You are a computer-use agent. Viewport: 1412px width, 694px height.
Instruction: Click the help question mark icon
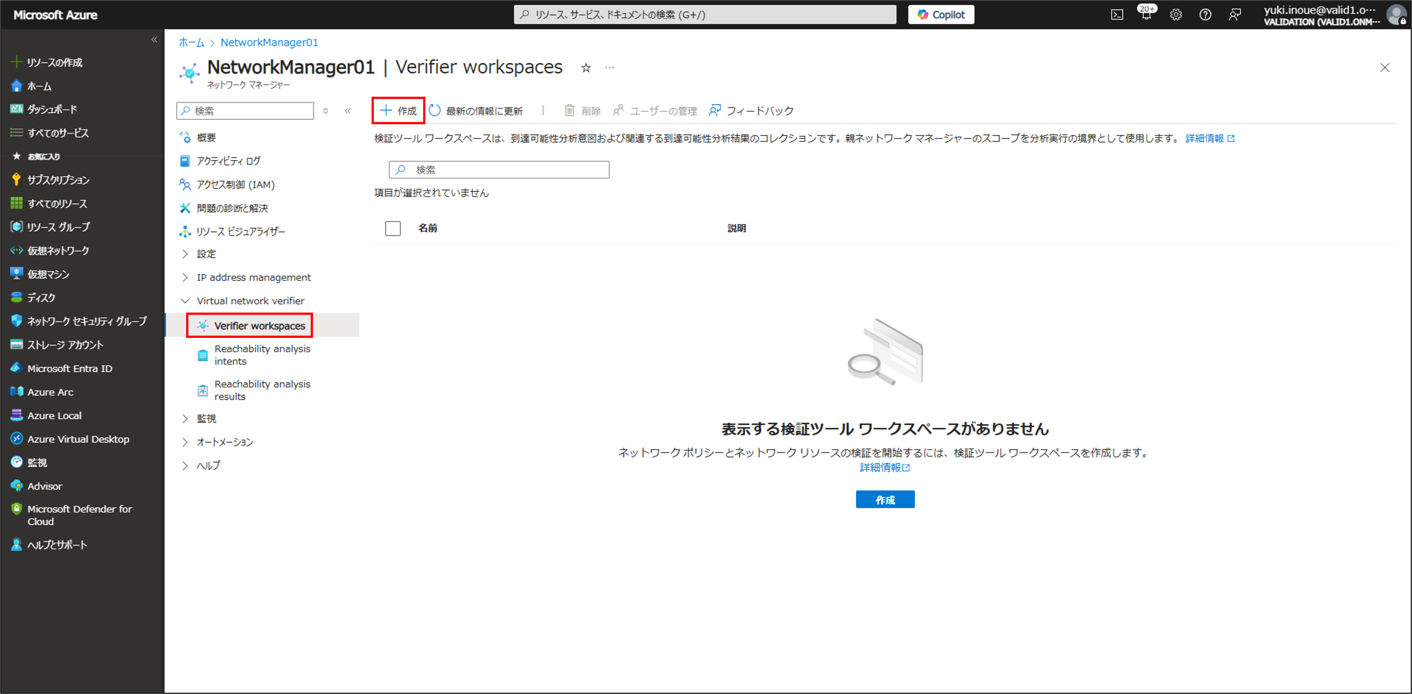pyautogui.click(x=1205, y=15)
